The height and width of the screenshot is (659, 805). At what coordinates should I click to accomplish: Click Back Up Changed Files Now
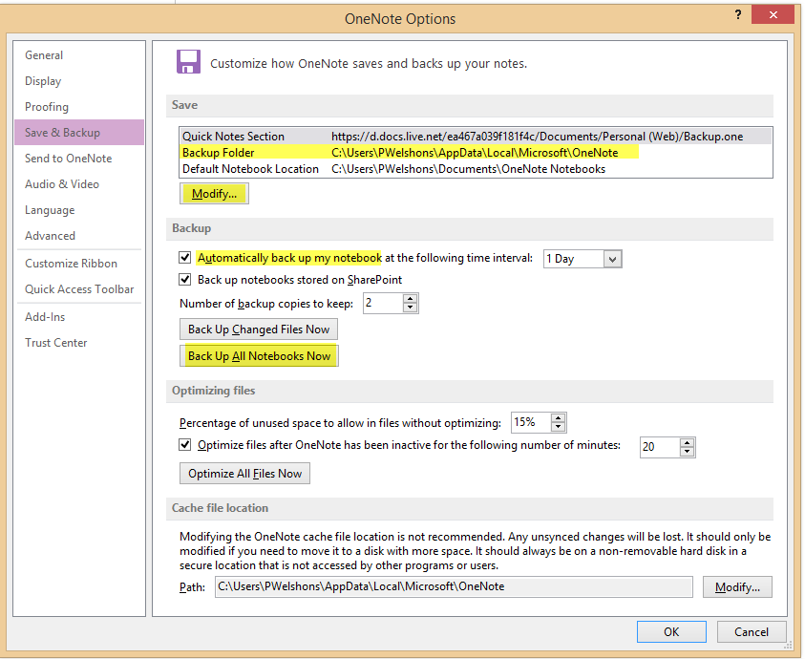[x=259, y=329]
